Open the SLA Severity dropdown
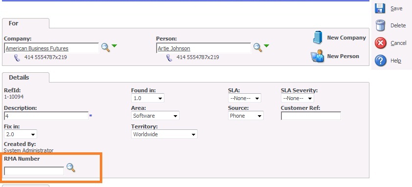412x187 pixels. coord(297,98)
